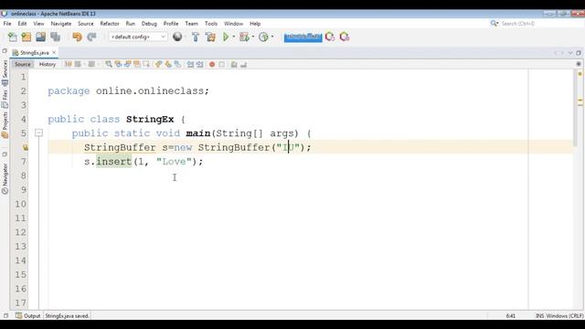The height and width of the screenshot is (329, 585).
Task: Toggle Rectangular Selection icon
Action: coord(146,65)
